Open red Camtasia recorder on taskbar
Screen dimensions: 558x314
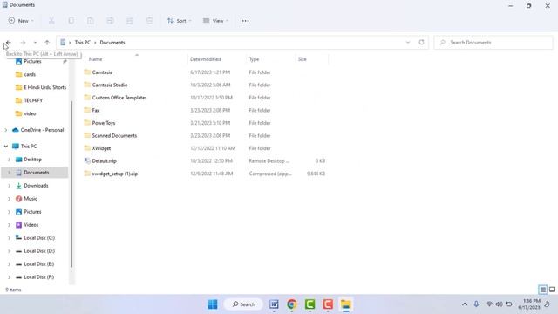328,304
